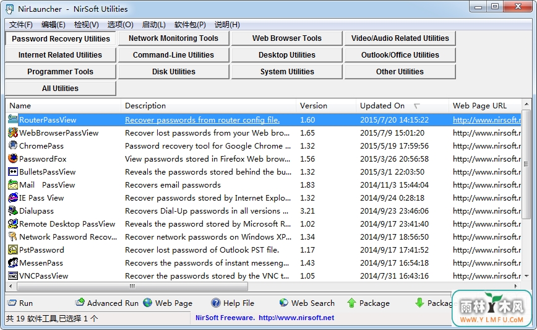Open the 选项(O) menu
The width and height of the screenshot is (537, 330).
(120, 25)
